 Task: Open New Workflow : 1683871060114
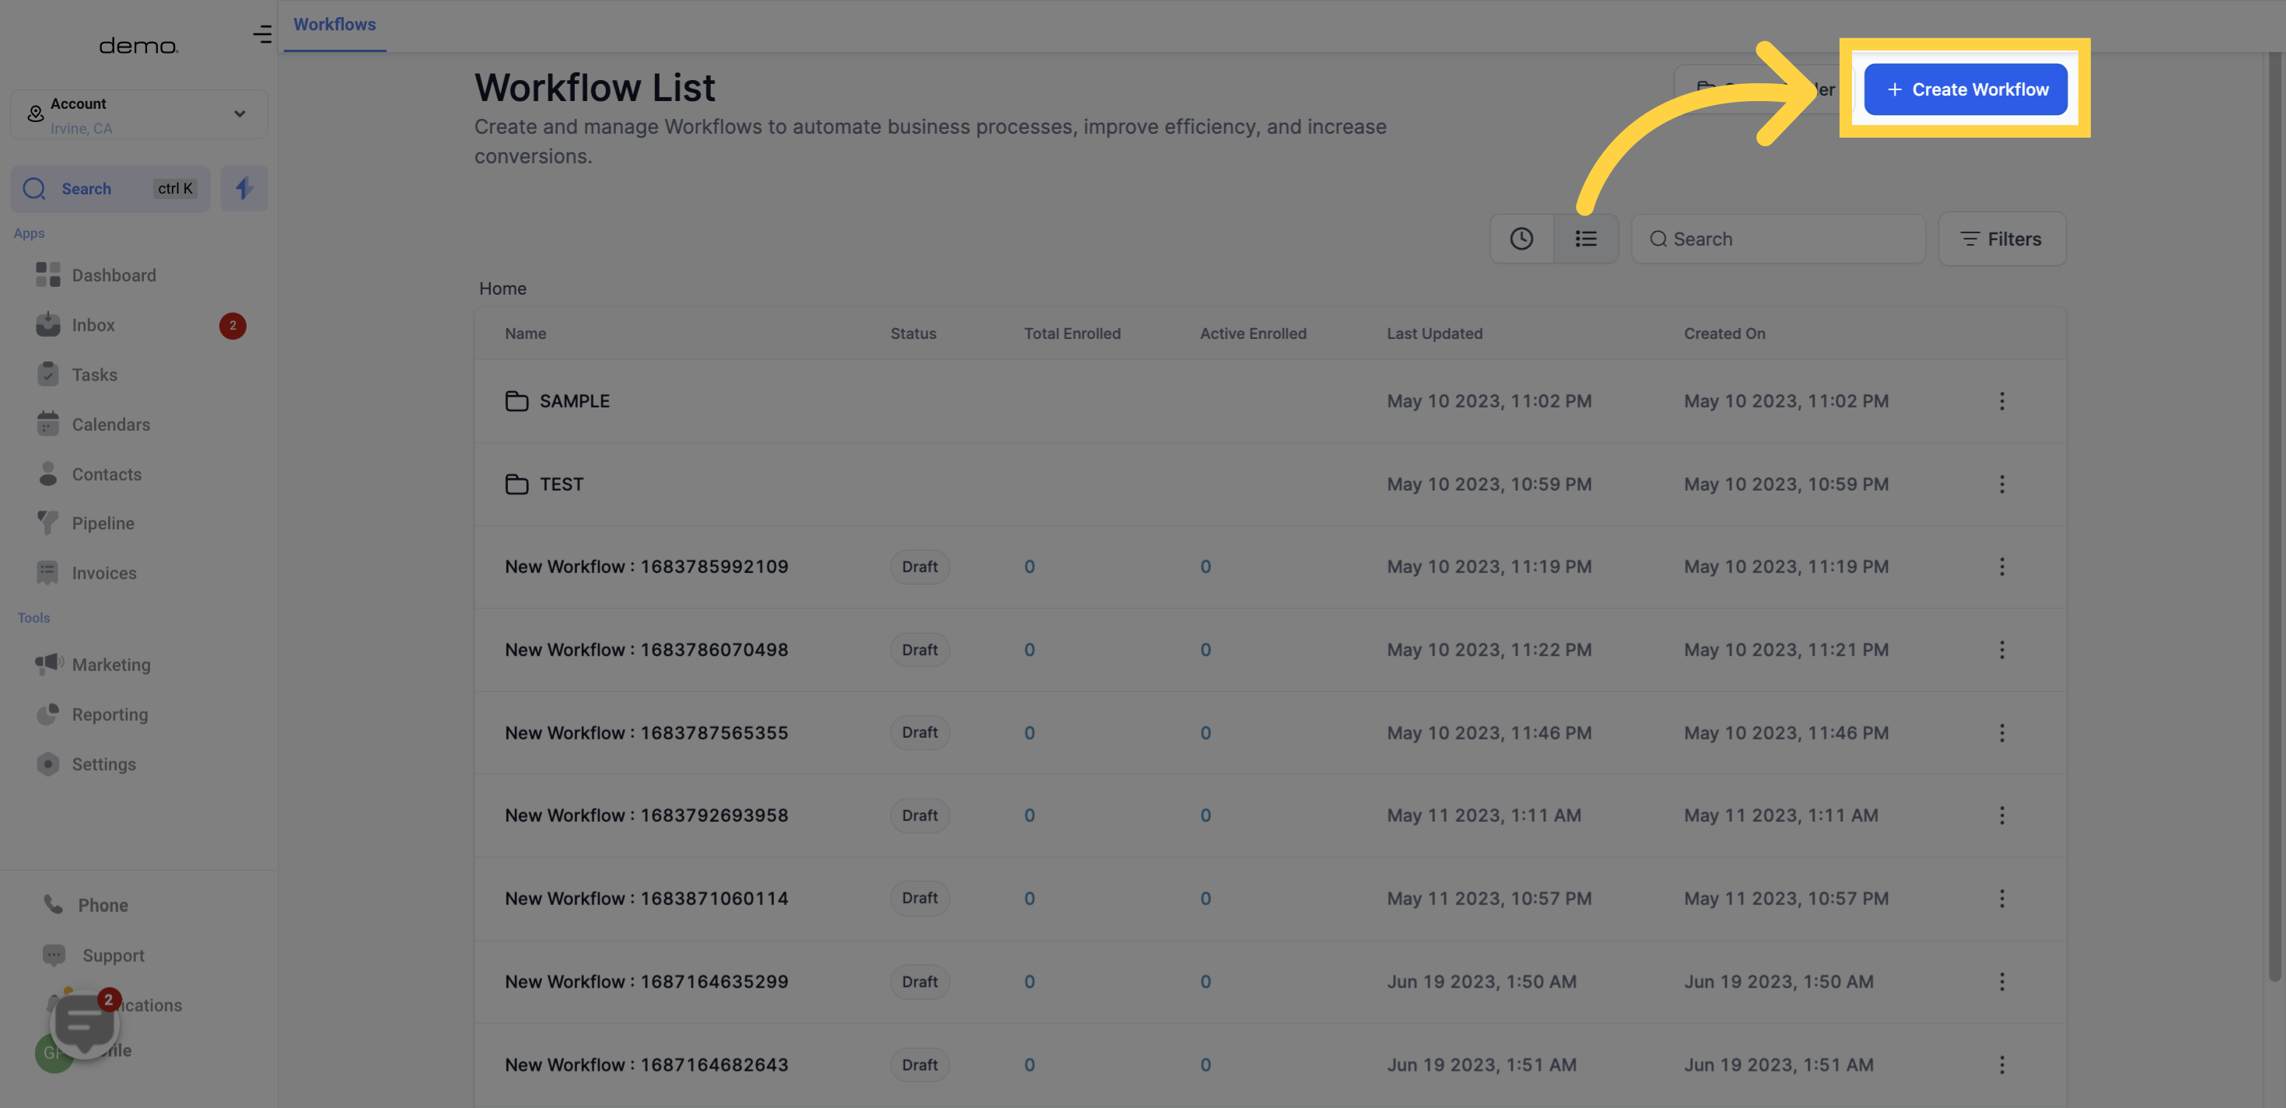coord(646,899)
